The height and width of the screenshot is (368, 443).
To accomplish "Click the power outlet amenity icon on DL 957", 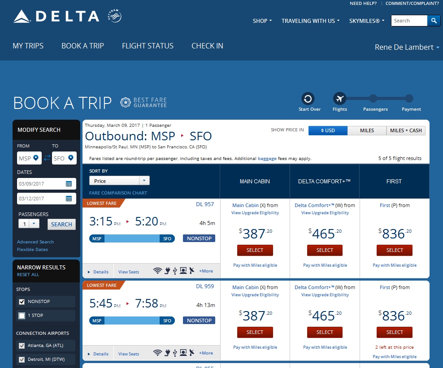I will click(x=167, y=271).
